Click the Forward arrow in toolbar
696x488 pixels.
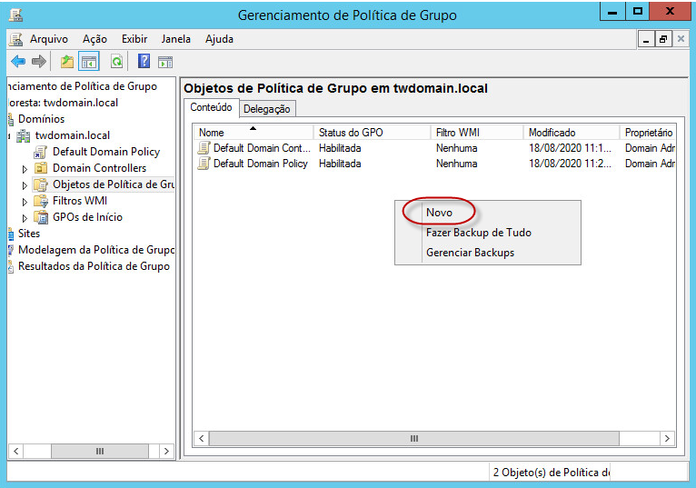click(38, 62)
